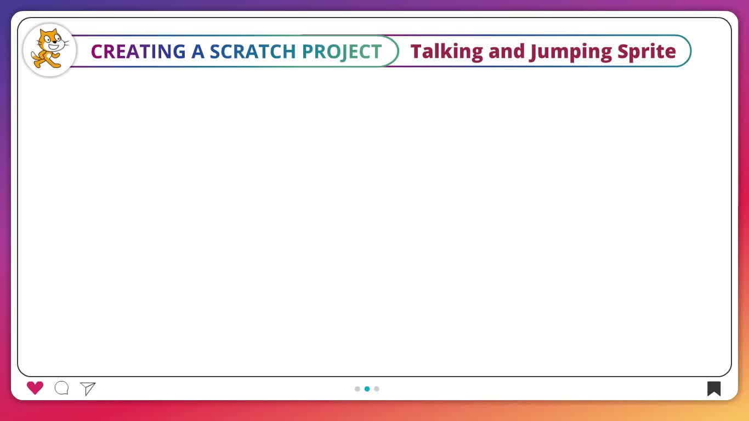Click the paper plane share icon
This screenshot has width=749, height=421.
pyautogui.click(x=88, y=389)
